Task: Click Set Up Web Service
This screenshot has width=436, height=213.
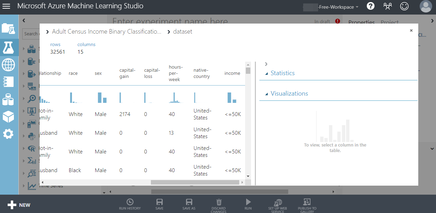Action: [x=277, y=206]
